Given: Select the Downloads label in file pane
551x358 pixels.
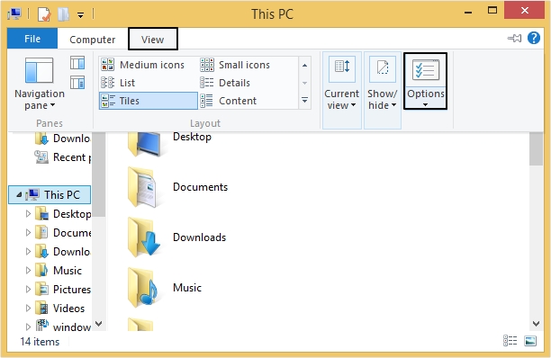Looking at the screenshot, I should point(200,237).
